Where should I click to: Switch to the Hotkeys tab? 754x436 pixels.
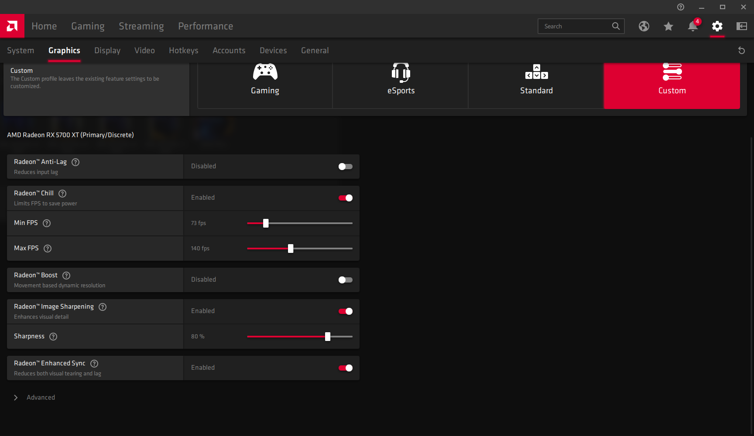tap(184, 51)
